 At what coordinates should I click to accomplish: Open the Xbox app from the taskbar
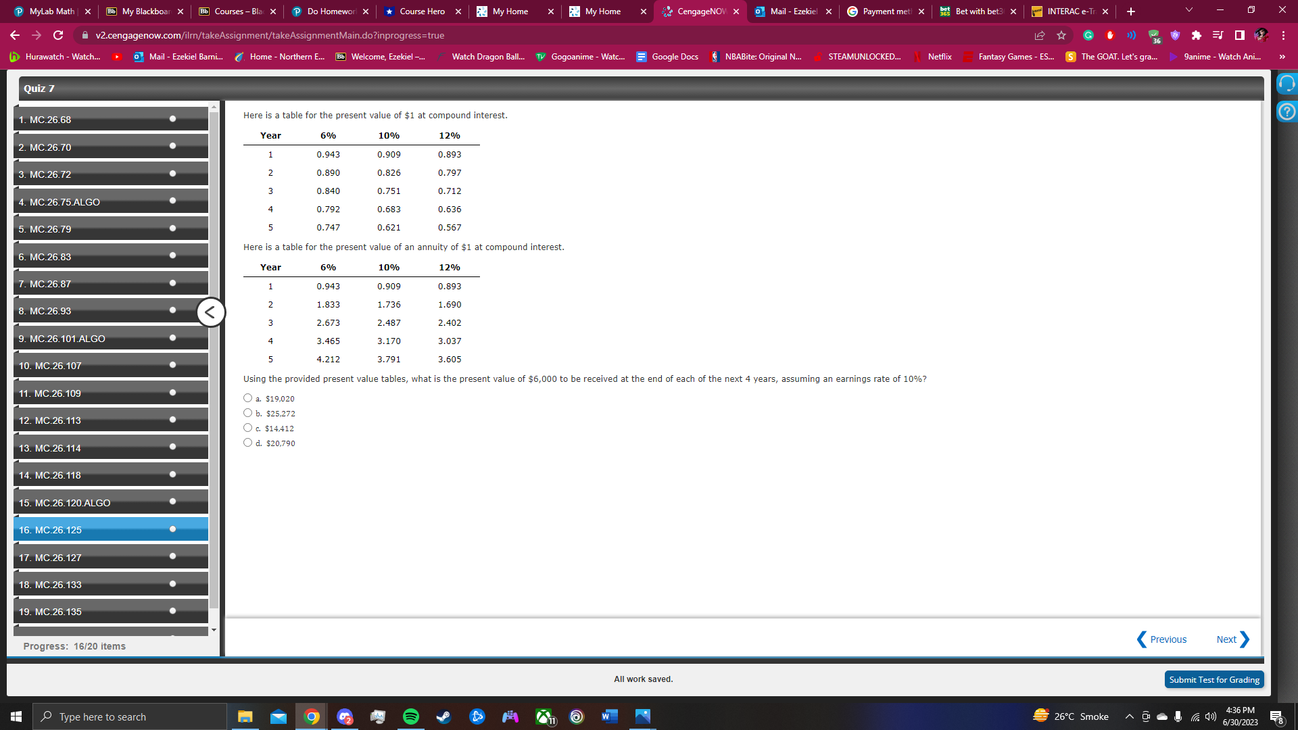pos(544,716)
